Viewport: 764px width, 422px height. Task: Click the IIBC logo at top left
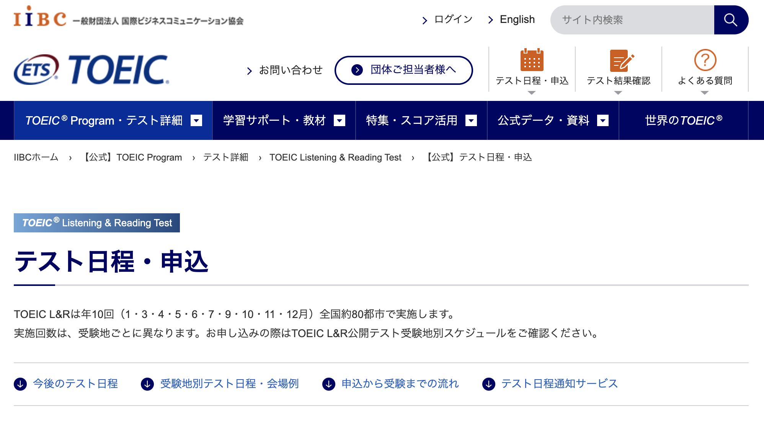pyautogui.click(x=128, y=17)
